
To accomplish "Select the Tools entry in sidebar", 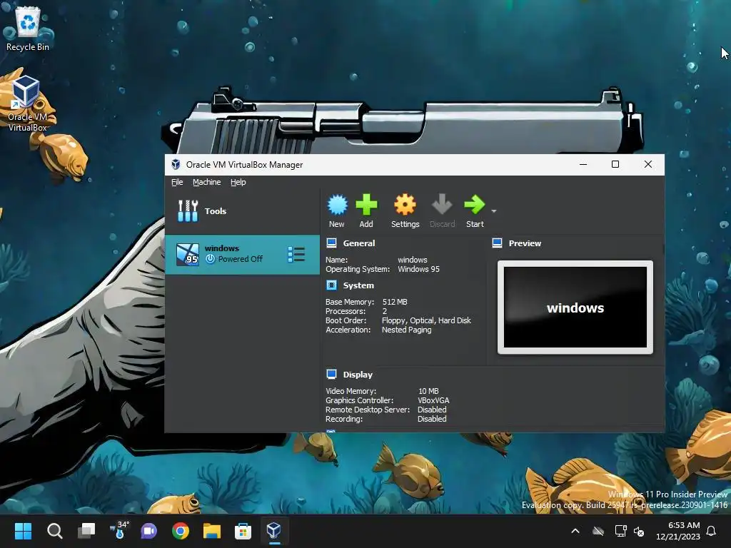I will pos(243,211).
